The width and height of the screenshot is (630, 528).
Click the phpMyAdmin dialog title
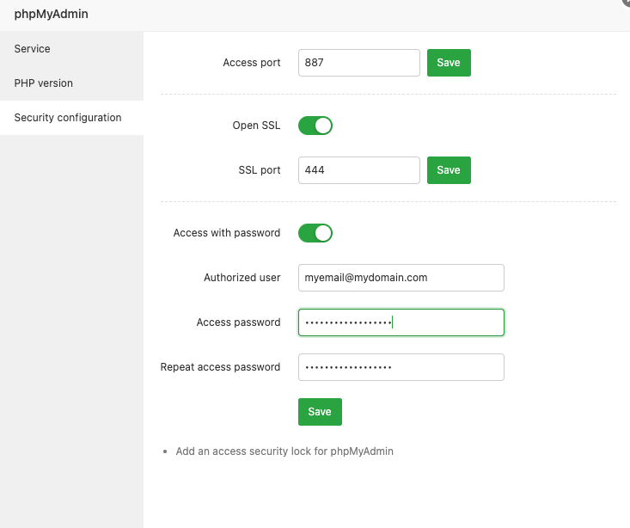coord(52,15)
